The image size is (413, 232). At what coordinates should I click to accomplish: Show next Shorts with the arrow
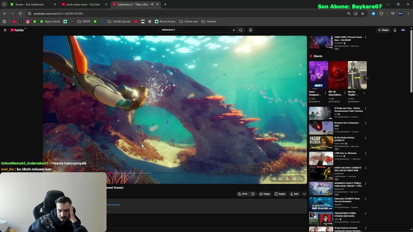pos(366,78)
